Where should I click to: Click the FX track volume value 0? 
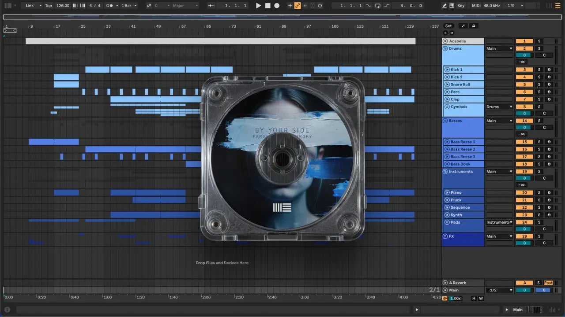[524, 243]
